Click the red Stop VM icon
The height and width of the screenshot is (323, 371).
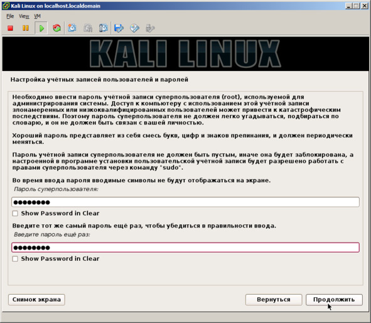pyautogui.click(x=10, y=28)
